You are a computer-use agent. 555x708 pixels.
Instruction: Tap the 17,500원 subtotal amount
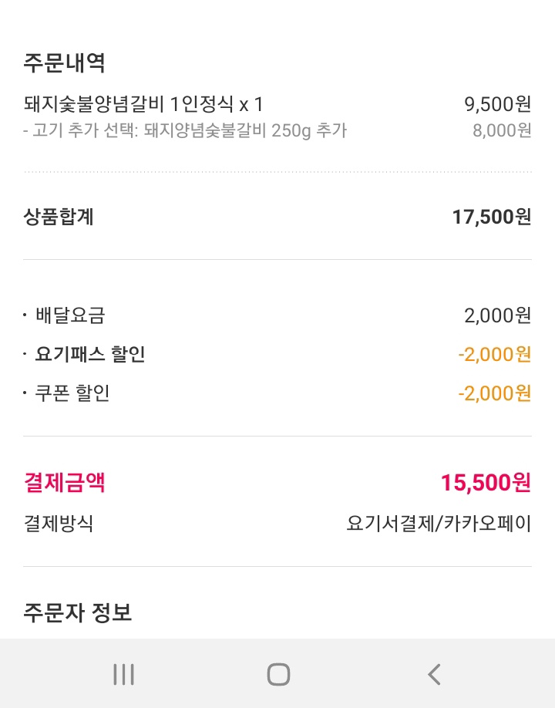pyautogui.click(x=491, y=217)
